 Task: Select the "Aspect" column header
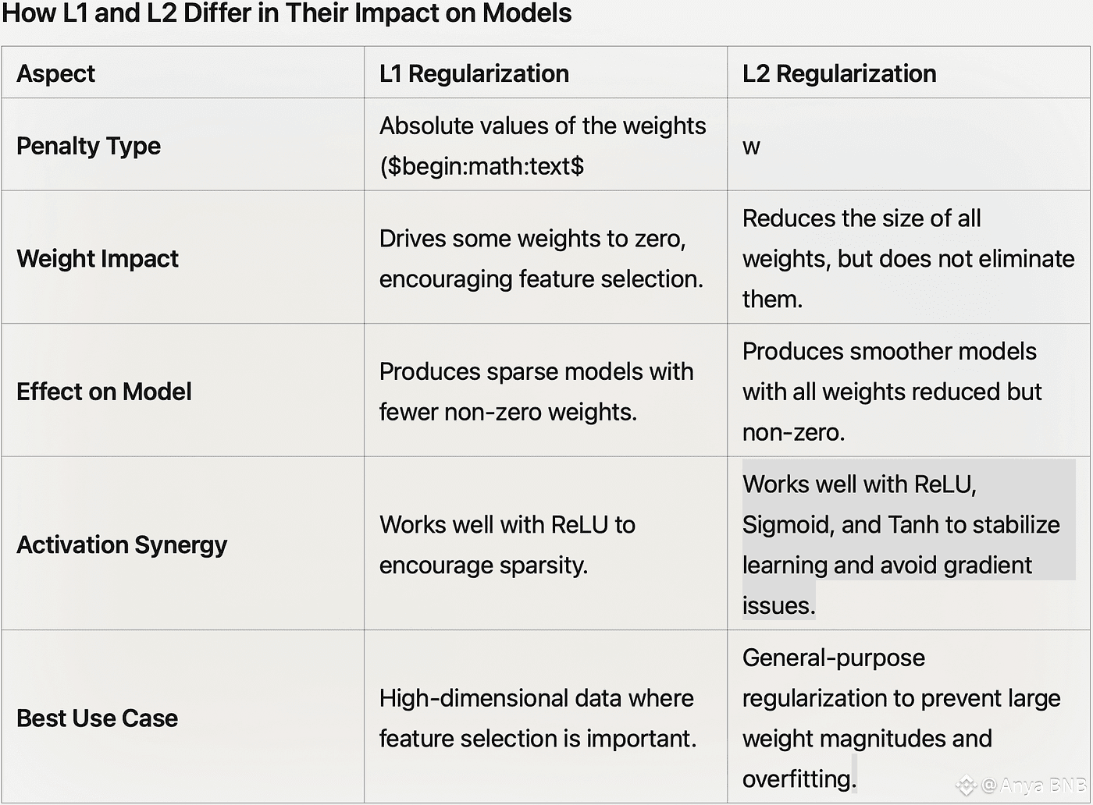coord(55,73)
